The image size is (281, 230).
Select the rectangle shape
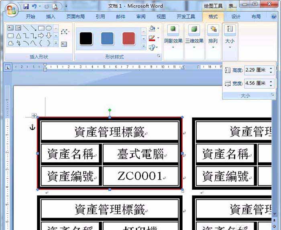41,28
